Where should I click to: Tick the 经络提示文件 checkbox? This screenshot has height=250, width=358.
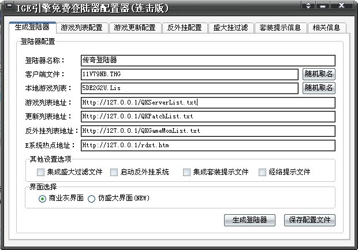point(262,172)
